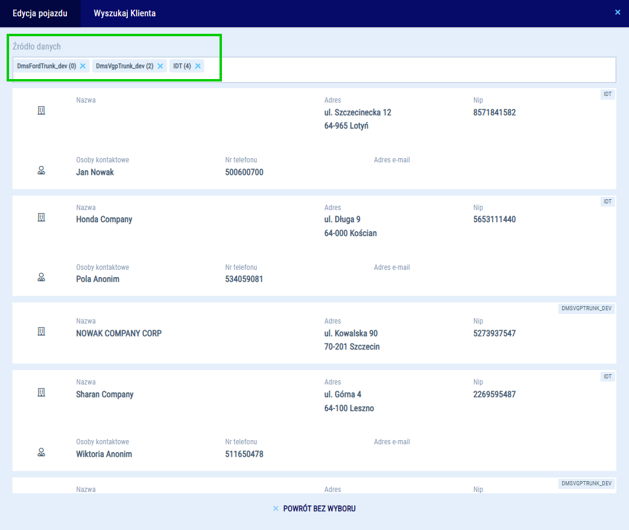Select the NOWAK COMPANY CORP customer name
Image resolution: width=629 pixels, height=530 pixels.
pyautogui.click(x=119, y=333)
